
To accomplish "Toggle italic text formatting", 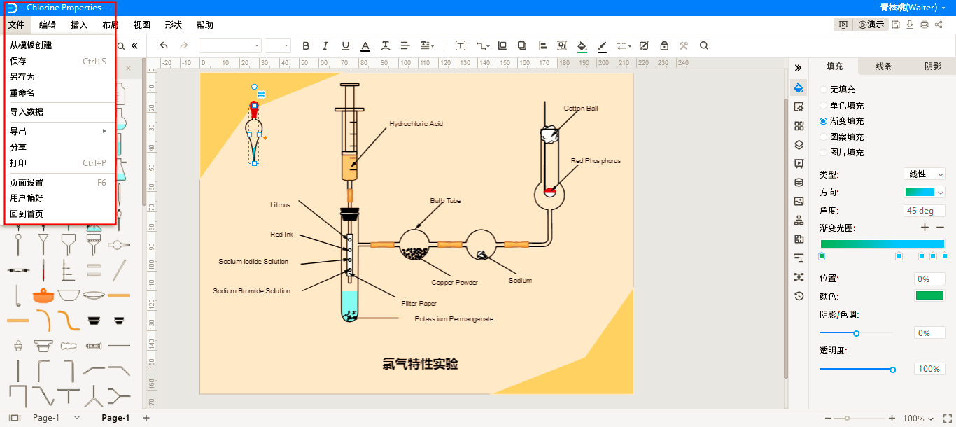I will tap(325, 45).
